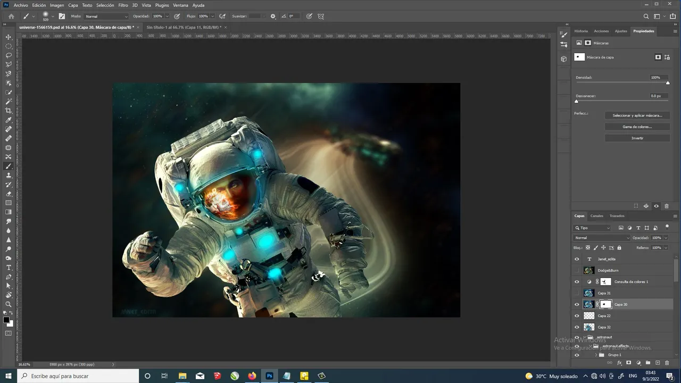Switch to the Trazados tab
681x383 pixels.
(x=617, y=216)
